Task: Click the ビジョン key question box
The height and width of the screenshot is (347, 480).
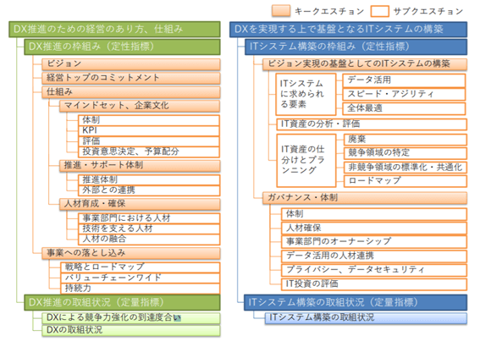Action: tap(131, 64)
